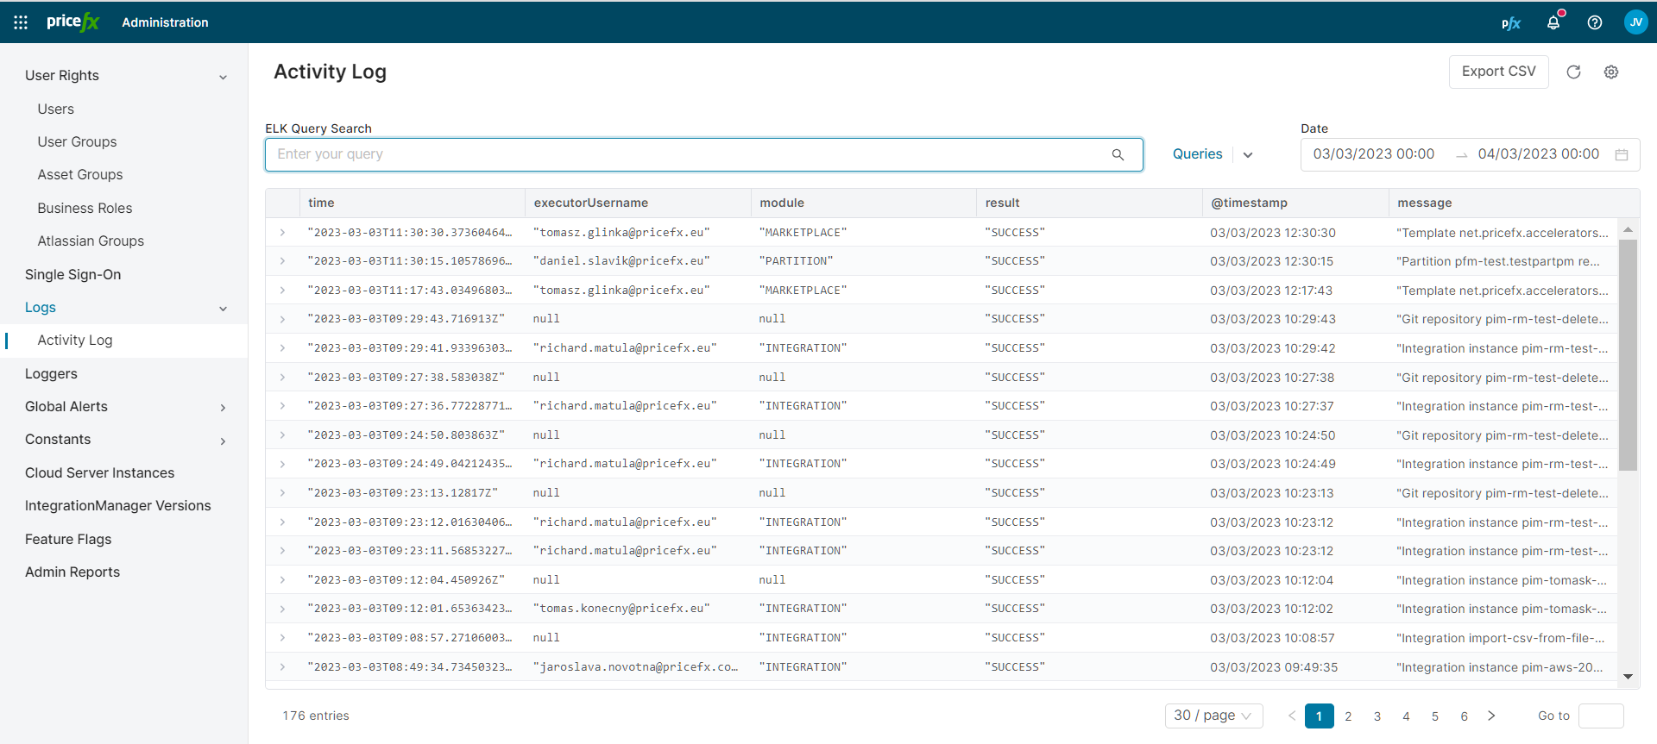Expand the first log row for tomasz.glinka
Viewport: 1657px width, 744px height.
[x=282, y=233]
